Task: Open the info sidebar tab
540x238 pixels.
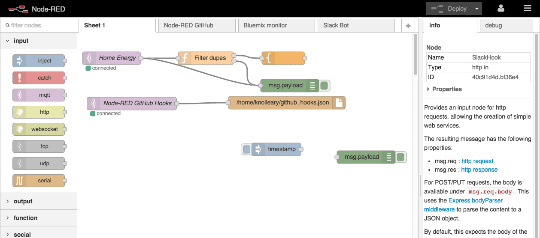Action: (x=450, y=25)
